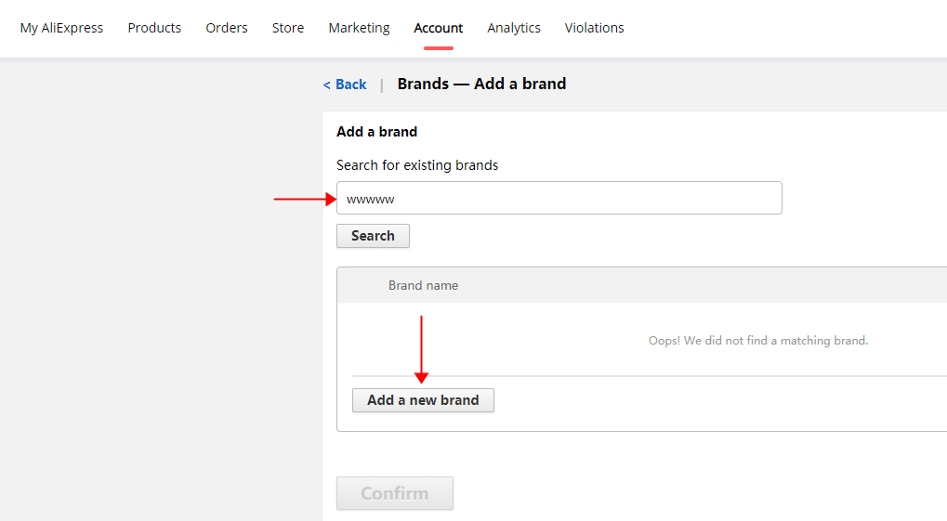The image size is (947, 521).
Task: Open the Violations page
Action: 595,28
